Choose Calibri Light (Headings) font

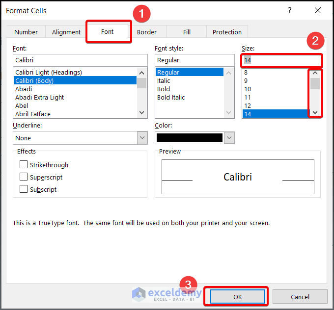pyautogui.click(x=76, y=72)
